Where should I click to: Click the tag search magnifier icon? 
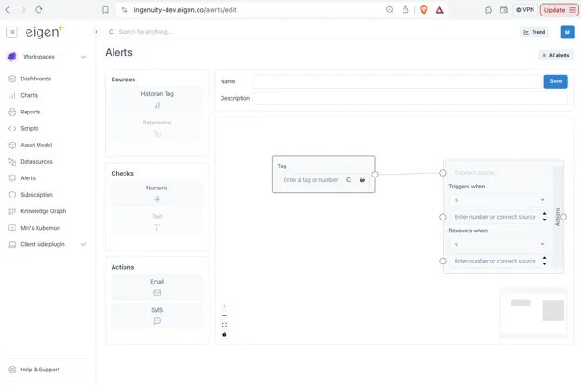(349, 180)
